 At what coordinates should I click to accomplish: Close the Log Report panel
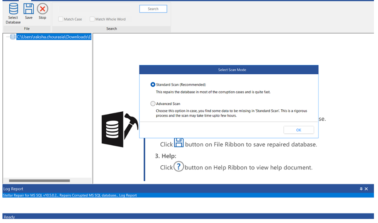[366, 189]
